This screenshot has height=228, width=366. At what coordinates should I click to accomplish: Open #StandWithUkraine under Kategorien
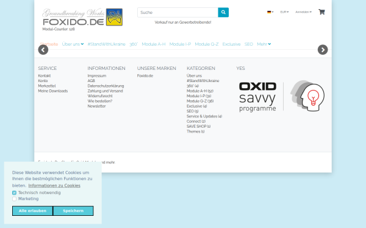click(203, 81)
